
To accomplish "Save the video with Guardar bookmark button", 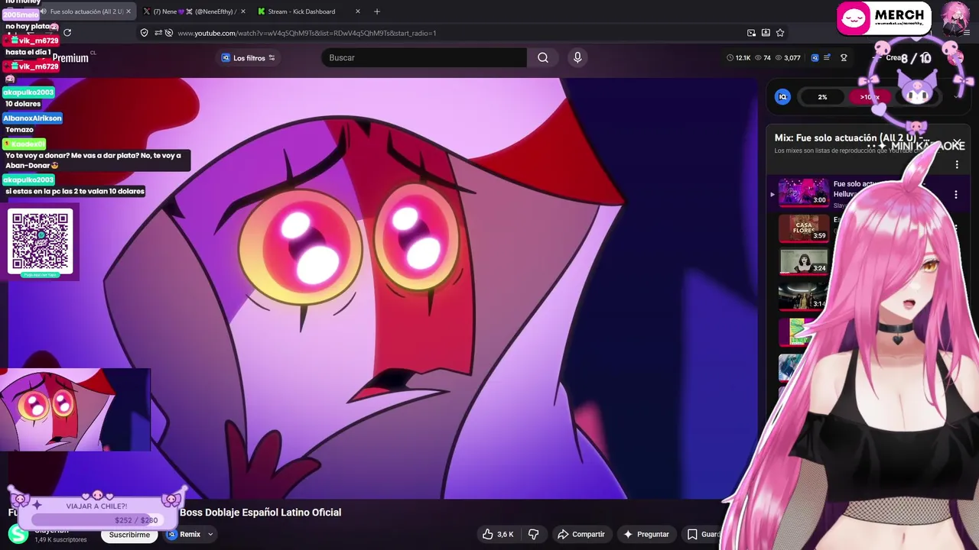I will click(702, 534).
